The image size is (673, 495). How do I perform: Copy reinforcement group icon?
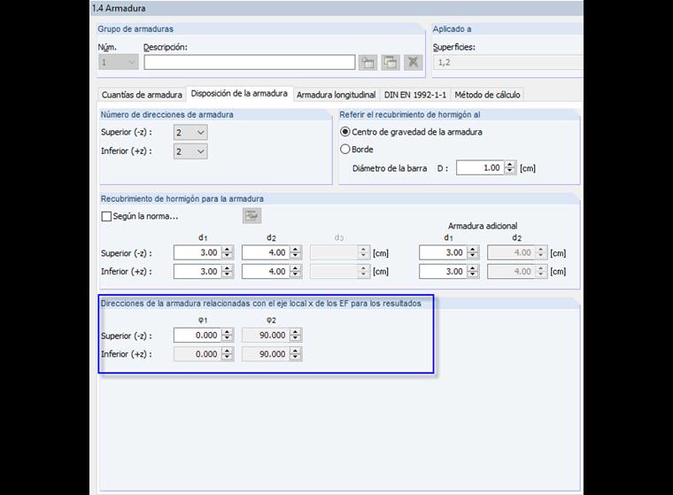pyautogui.click(x=391, y=63)
